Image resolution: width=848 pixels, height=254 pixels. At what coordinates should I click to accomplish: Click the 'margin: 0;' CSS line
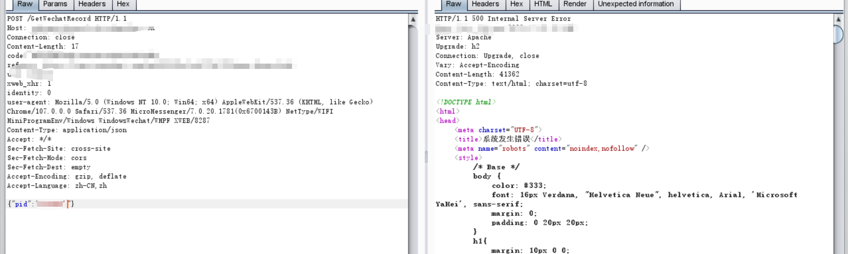coord(514,213)
